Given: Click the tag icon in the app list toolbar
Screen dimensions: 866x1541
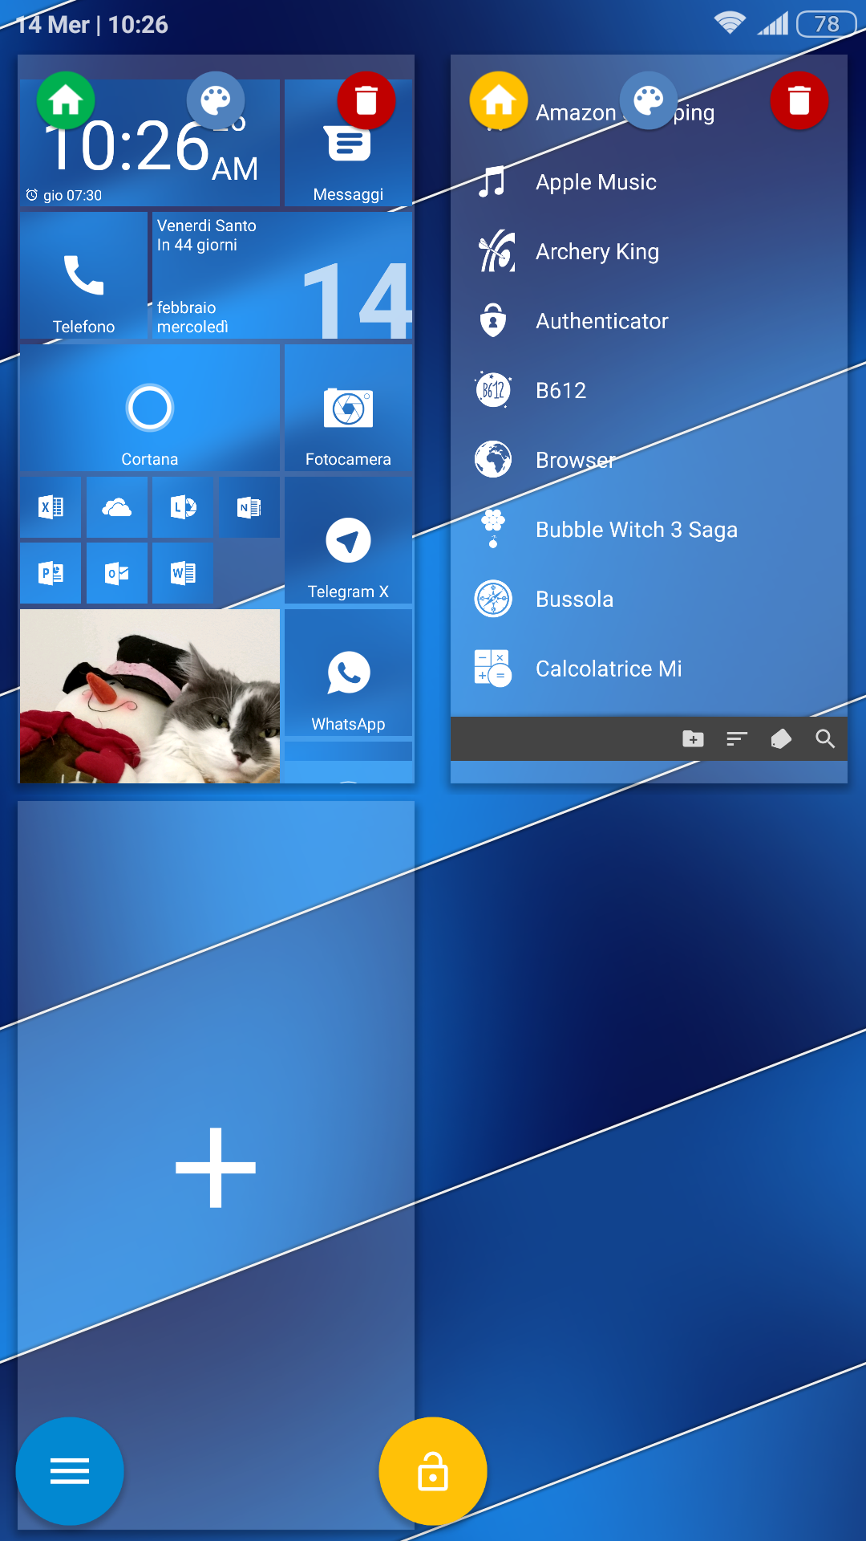Looking at the screenshot, I should pyautogui.click(x=781, y=739).
